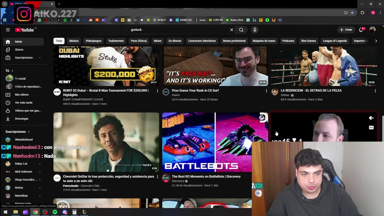Open the new tab plus button

pos(59,4)
